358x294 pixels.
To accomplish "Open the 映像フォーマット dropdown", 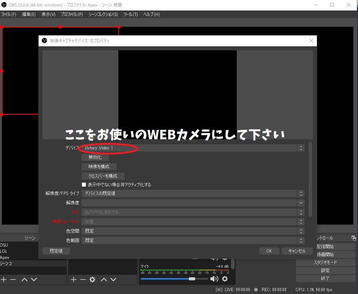I will click(193, 221).
